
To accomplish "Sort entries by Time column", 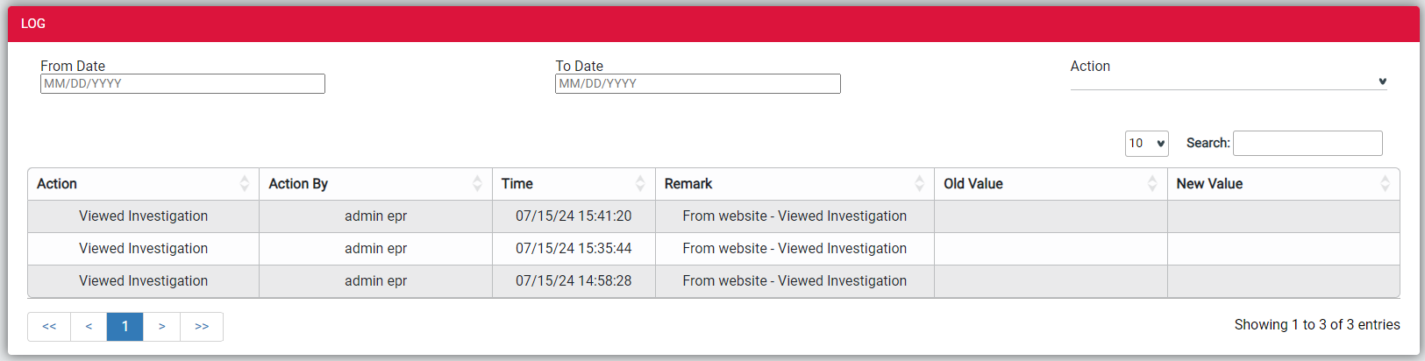I will pyautogui.click(x=574, y=184).
